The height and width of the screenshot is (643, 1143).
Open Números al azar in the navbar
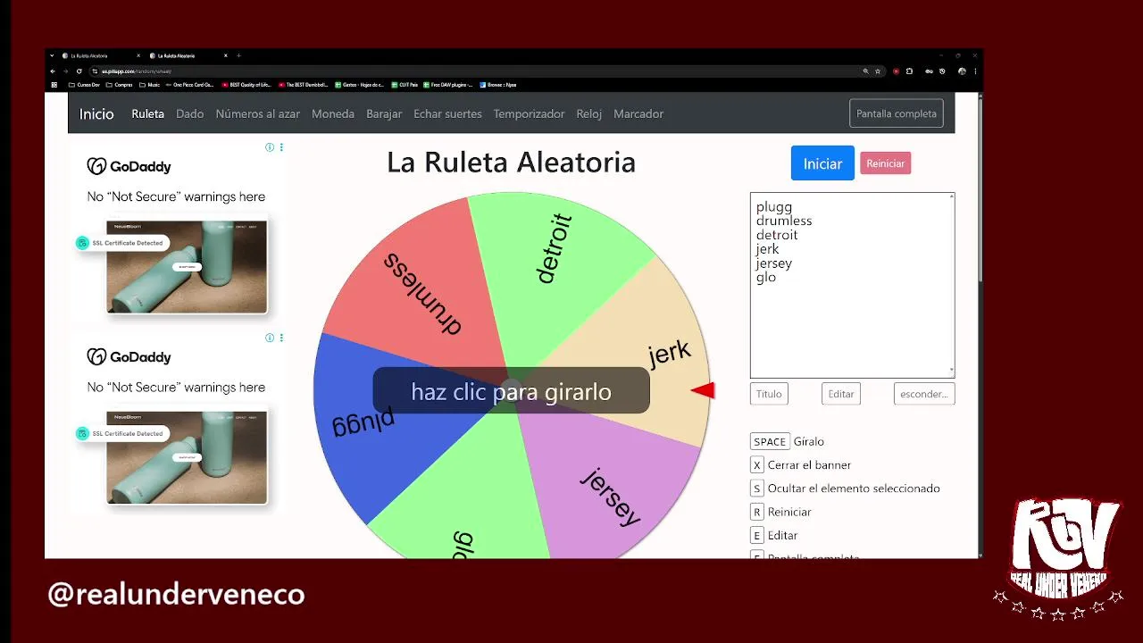(257, 113)
